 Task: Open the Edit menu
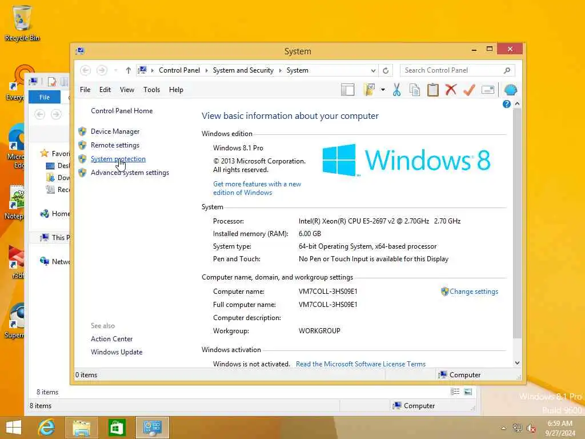105,90
